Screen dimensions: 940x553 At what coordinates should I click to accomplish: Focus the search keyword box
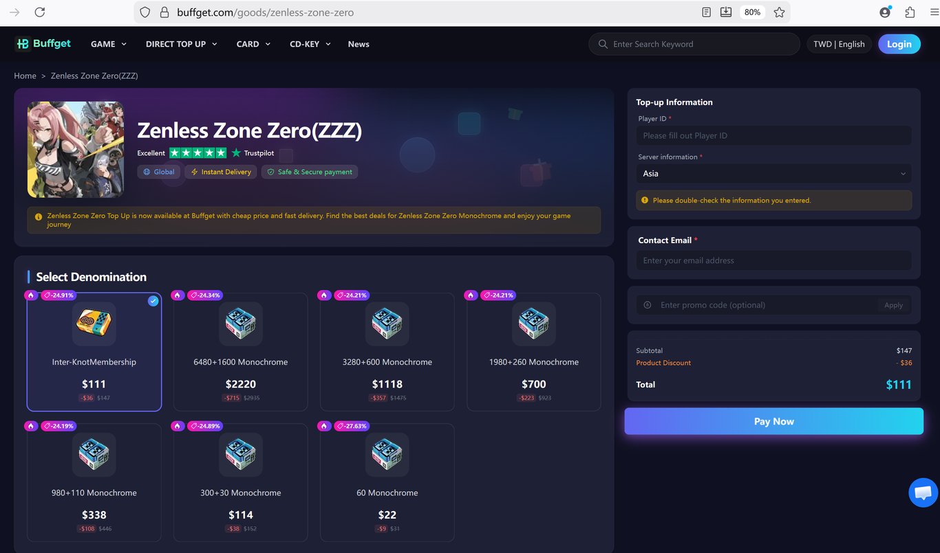tap(695, 44)
